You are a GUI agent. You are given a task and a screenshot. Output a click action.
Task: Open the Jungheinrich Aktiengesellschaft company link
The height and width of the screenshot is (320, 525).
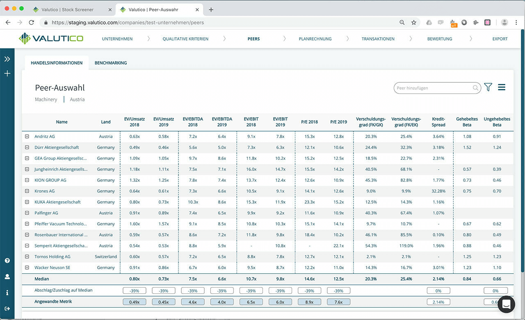pos(61,169)
